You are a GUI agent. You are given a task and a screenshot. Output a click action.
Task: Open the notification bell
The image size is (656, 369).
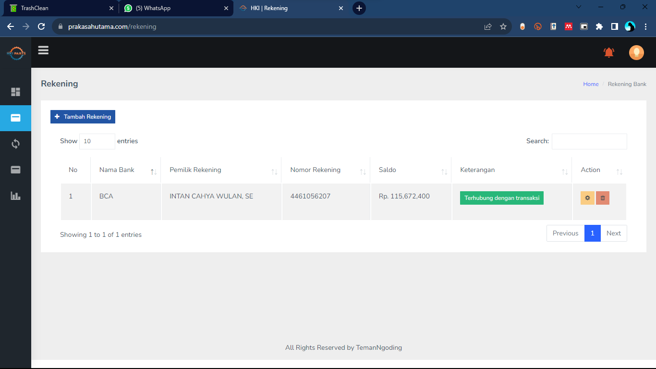[608, 52]
